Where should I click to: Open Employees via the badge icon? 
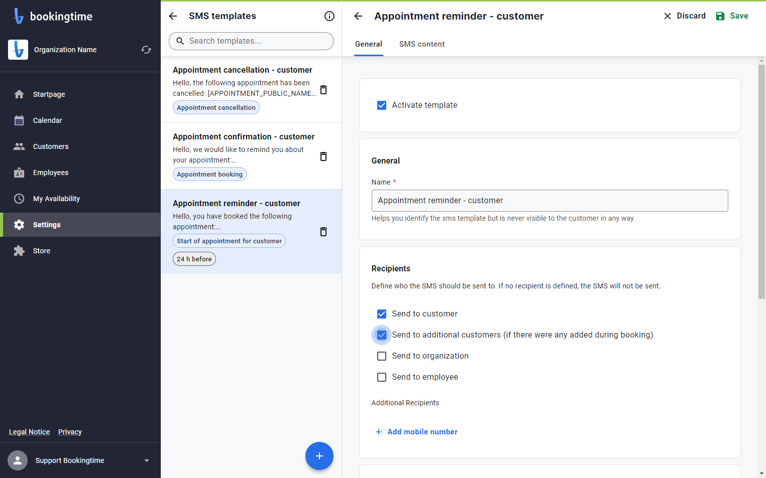tap(19, 173)
